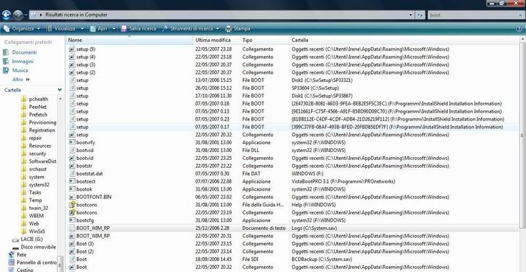Click the bootcons help file icon
526x272 pixels.
tap(72, 204)
